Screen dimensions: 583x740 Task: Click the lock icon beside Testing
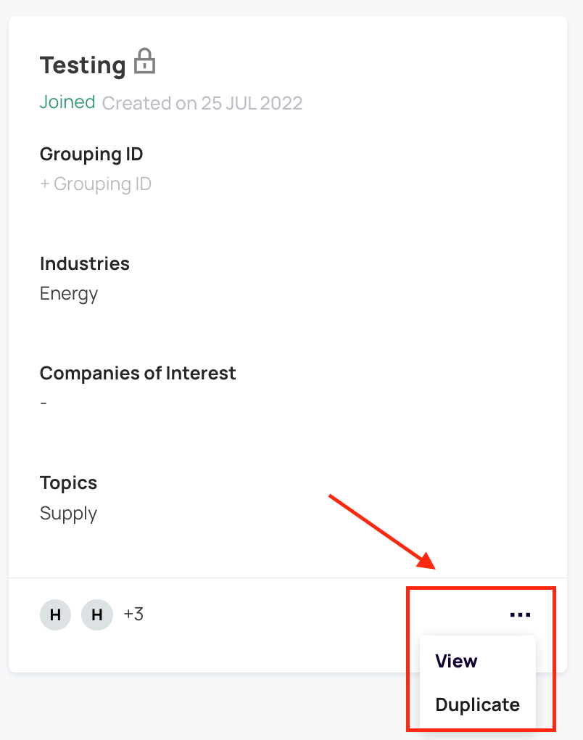[x=145, y=62]
